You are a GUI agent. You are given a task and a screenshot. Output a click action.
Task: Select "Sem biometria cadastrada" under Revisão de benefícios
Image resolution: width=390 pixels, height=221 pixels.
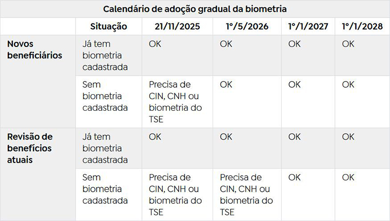click(x=102, y=189)
